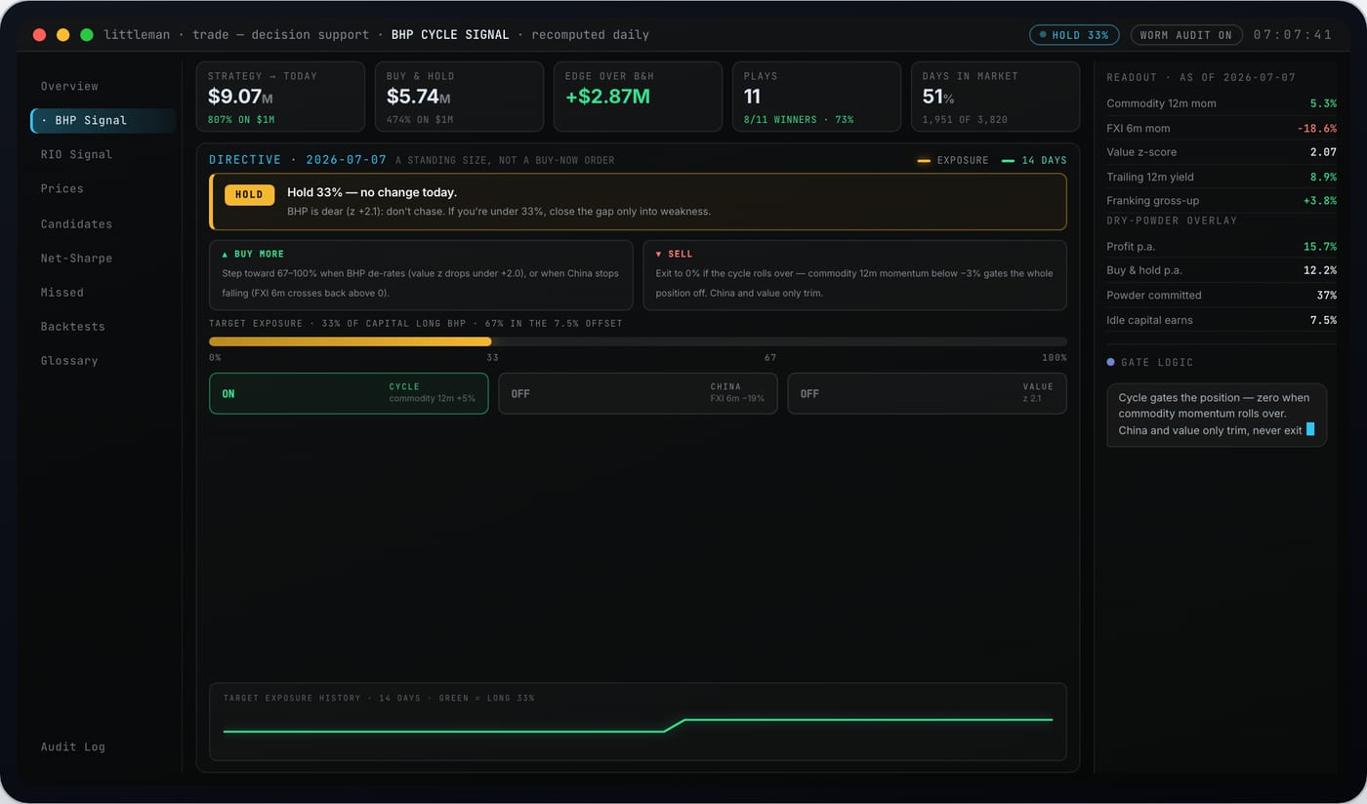Open Net-Sharpe view
Screen dimensions: 1367x804
pyautogui.click(x=76, y=258)
